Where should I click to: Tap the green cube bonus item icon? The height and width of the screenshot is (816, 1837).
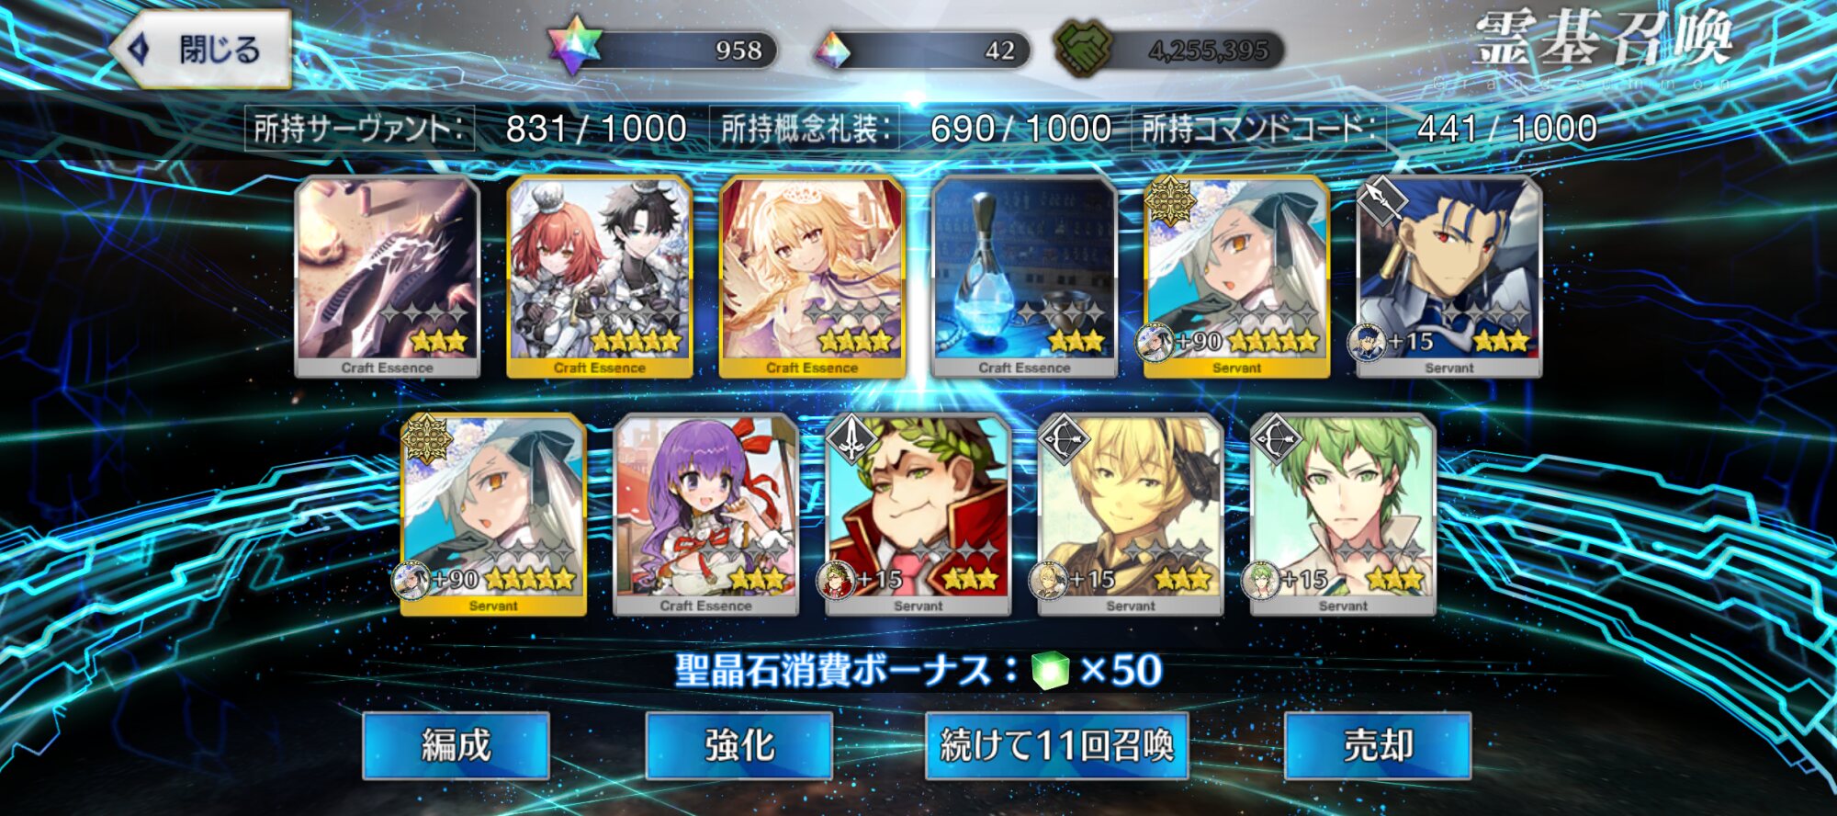pos(1050,671)
